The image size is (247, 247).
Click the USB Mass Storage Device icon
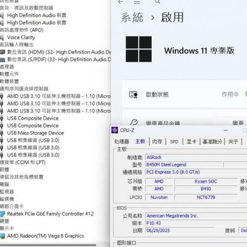(1, 133)
